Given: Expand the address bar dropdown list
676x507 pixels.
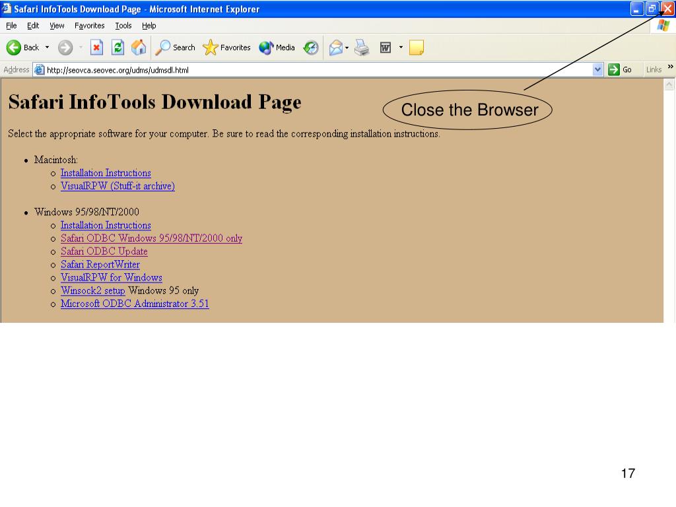Looking at the screenshot, I should pos(597,70).
